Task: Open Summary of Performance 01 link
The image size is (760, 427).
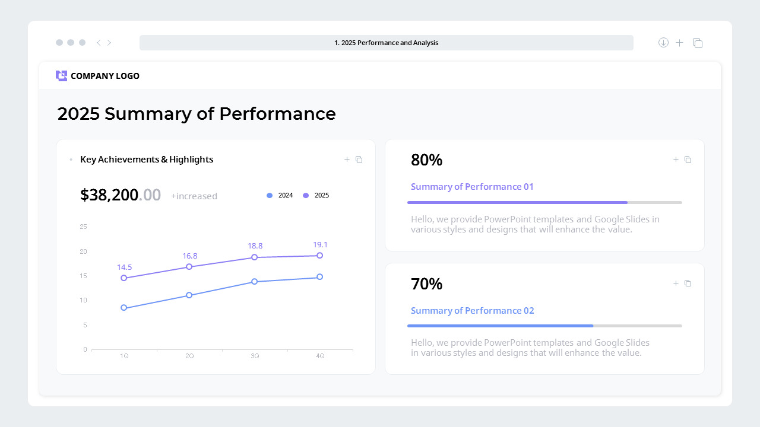Action: tap(472, 186)
